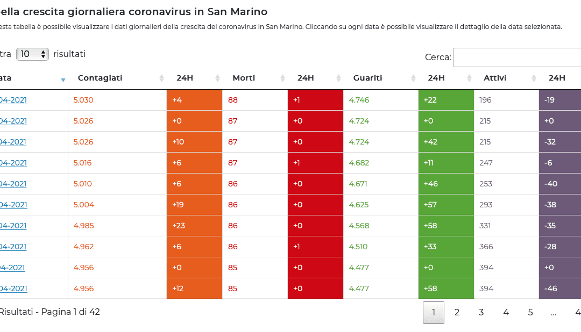This screenshot has height=332, width=581.
Task: Jump to page 3 in pagination
Action: click(x=481, y=313)
